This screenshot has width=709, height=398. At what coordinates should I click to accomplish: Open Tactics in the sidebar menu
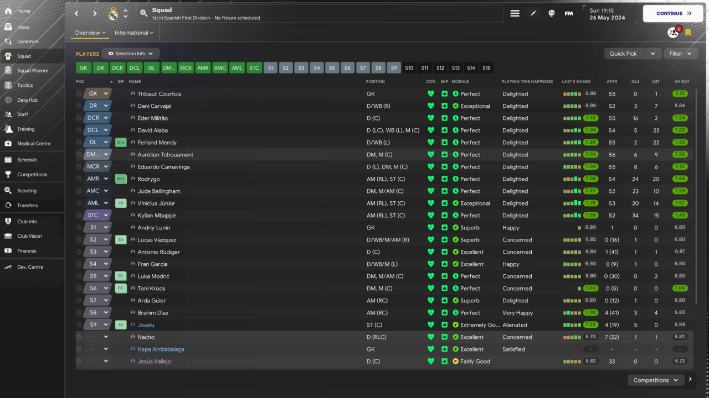click(25, 85)
